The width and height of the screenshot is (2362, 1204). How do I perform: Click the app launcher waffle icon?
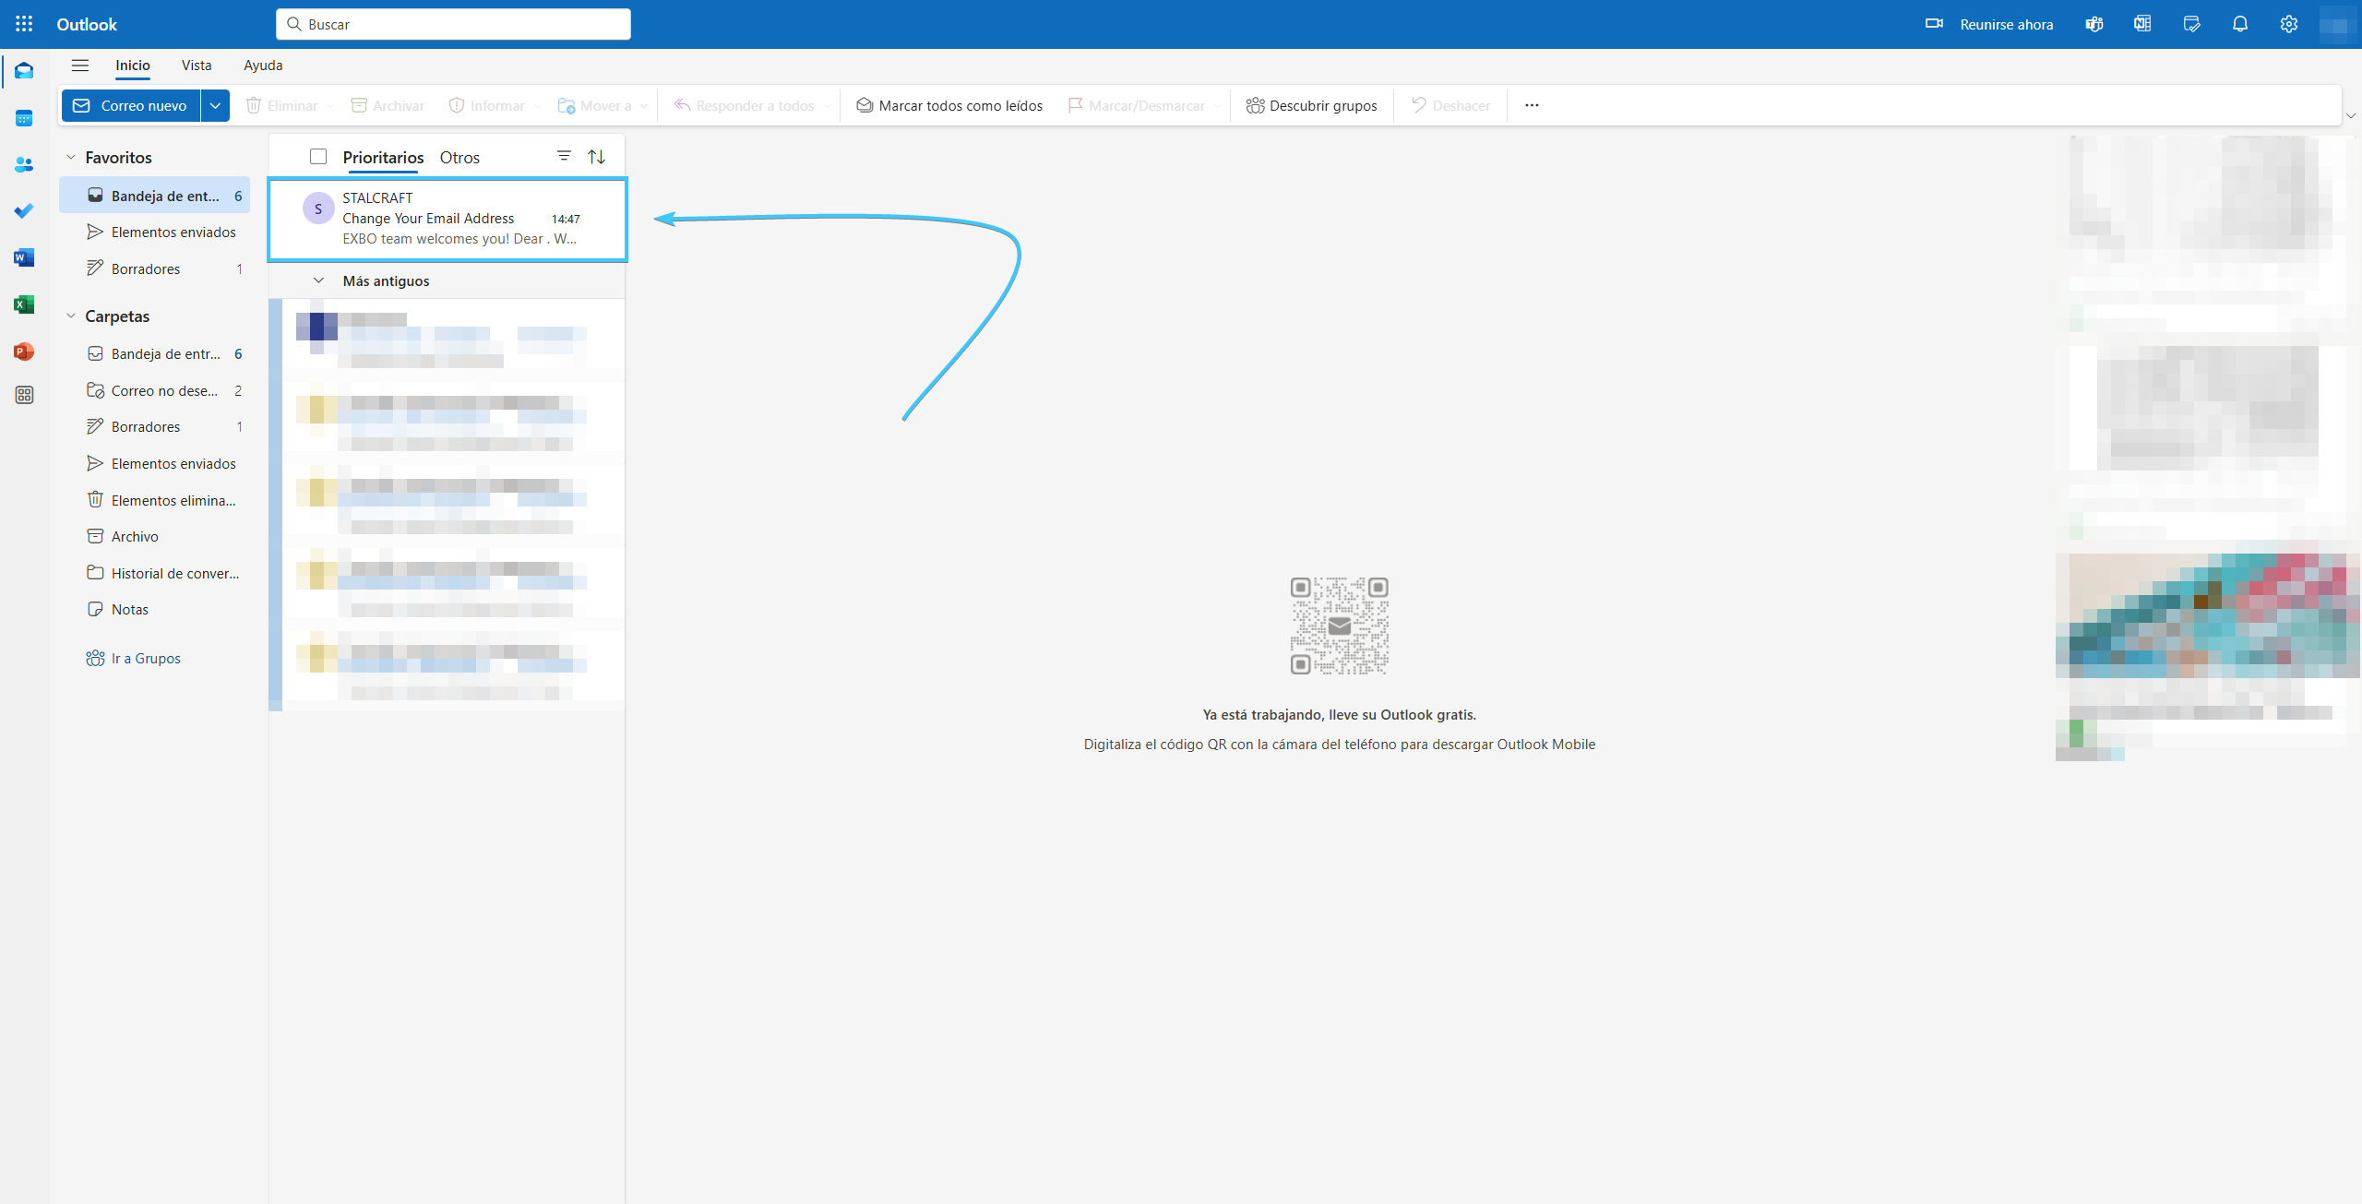click(24, 24)
